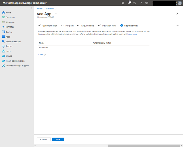Click the Next button

(x=58, y=139)
